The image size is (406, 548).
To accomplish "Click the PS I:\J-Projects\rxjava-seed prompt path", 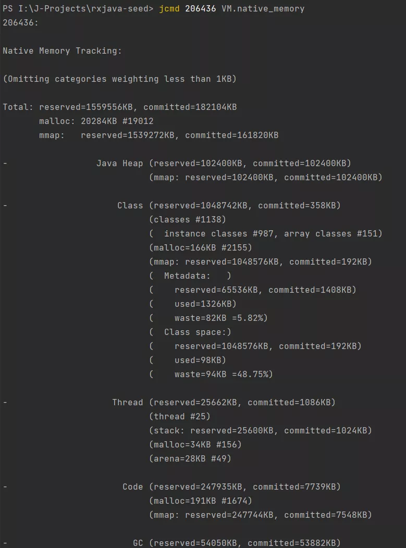I will (78, 9).
